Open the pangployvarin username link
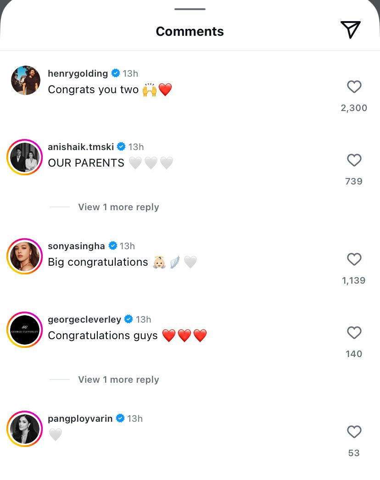 coord(80,419)
